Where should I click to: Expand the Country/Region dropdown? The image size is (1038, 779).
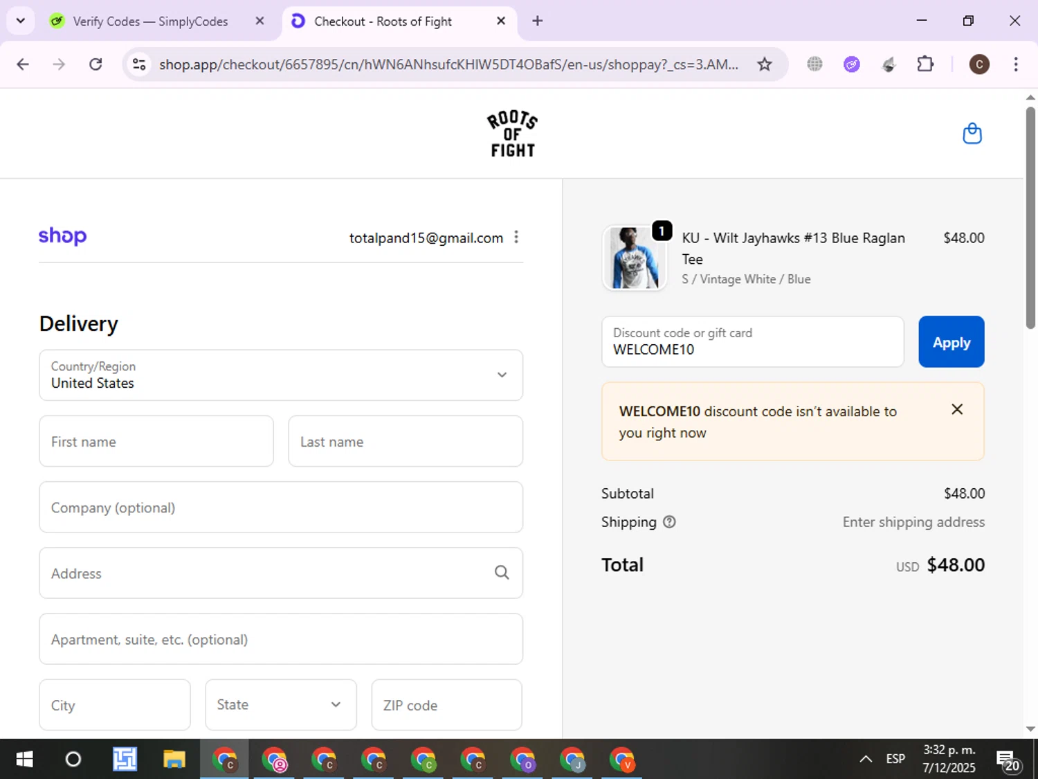(281, 375)
